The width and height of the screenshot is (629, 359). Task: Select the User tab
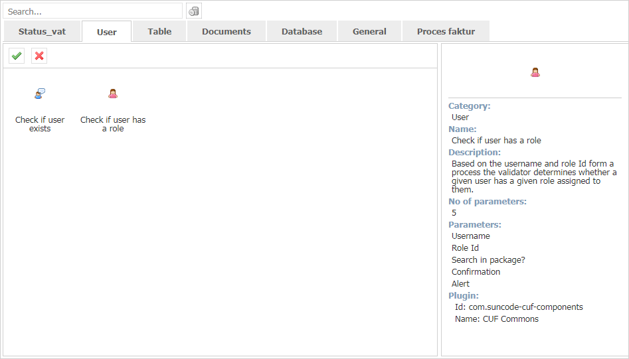[107, 32]
